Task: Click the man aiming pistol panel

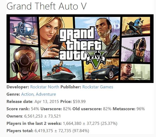Action: point(135,72)
